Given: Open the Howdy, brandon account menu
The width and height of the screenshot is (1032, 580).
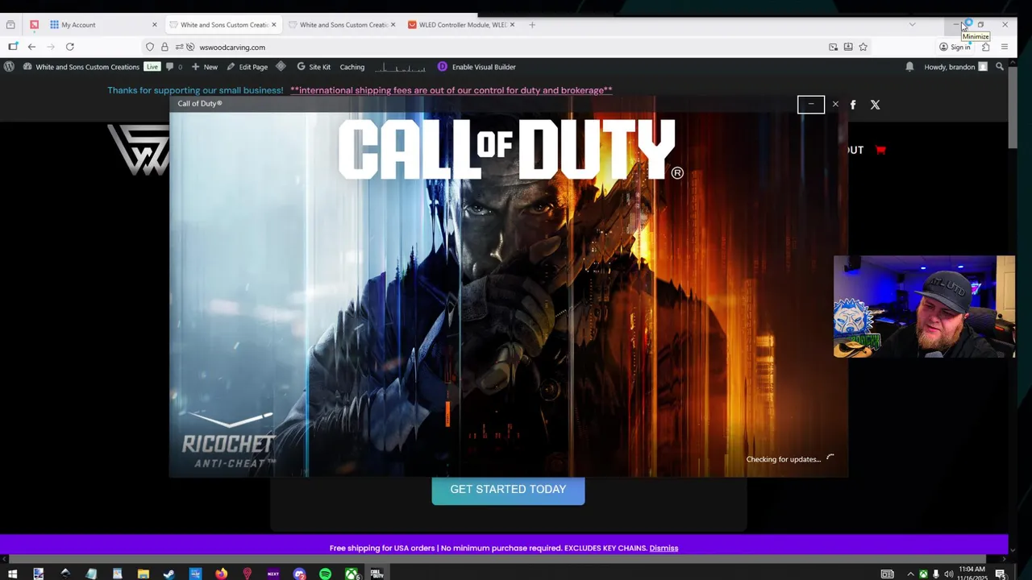Looking at the screenshot, I should tap(955, 67).
